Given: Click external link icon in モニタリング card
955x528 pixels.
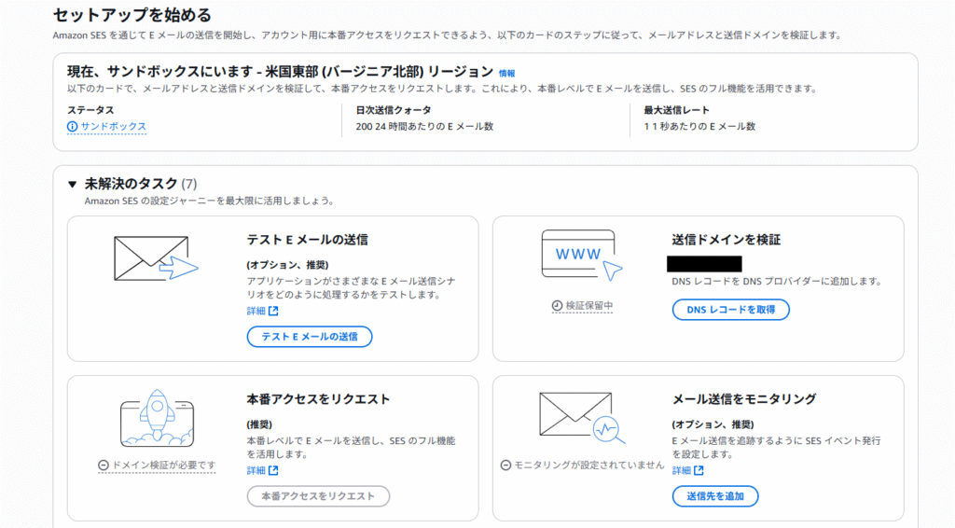Looking at the screenshot, I should click(x=699, y=470).
